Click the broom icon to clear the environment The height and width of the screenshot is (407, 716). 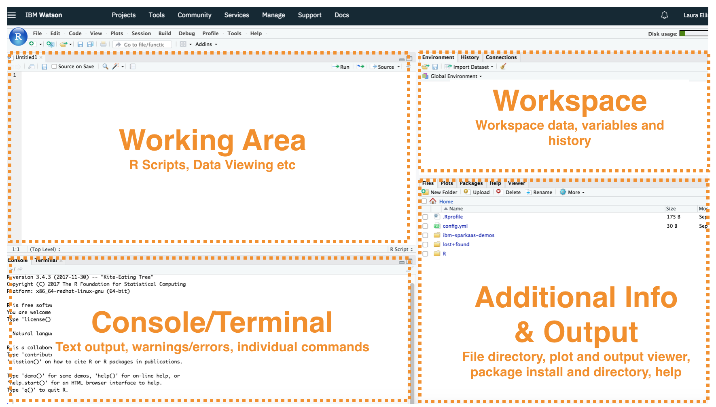point(503,67)
